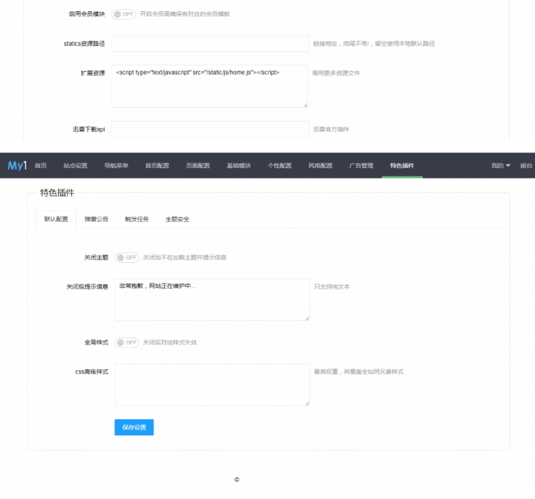This screenshot has width=535, height=499.
Task: Click the 迅雷官方插件 hint text
Action: point(332,129)
